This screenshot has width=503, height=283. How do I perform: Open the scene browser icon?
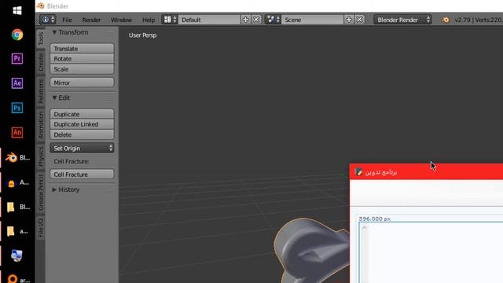tap(273, 20)
